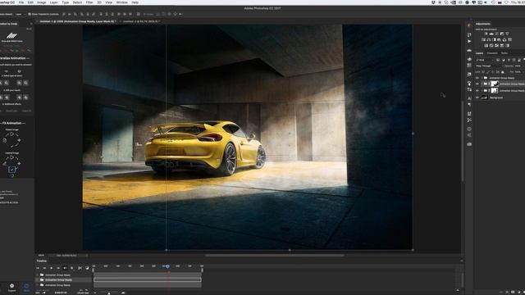Open timeline playback settings gear
525x295 pixels.
tap(72, 268)
